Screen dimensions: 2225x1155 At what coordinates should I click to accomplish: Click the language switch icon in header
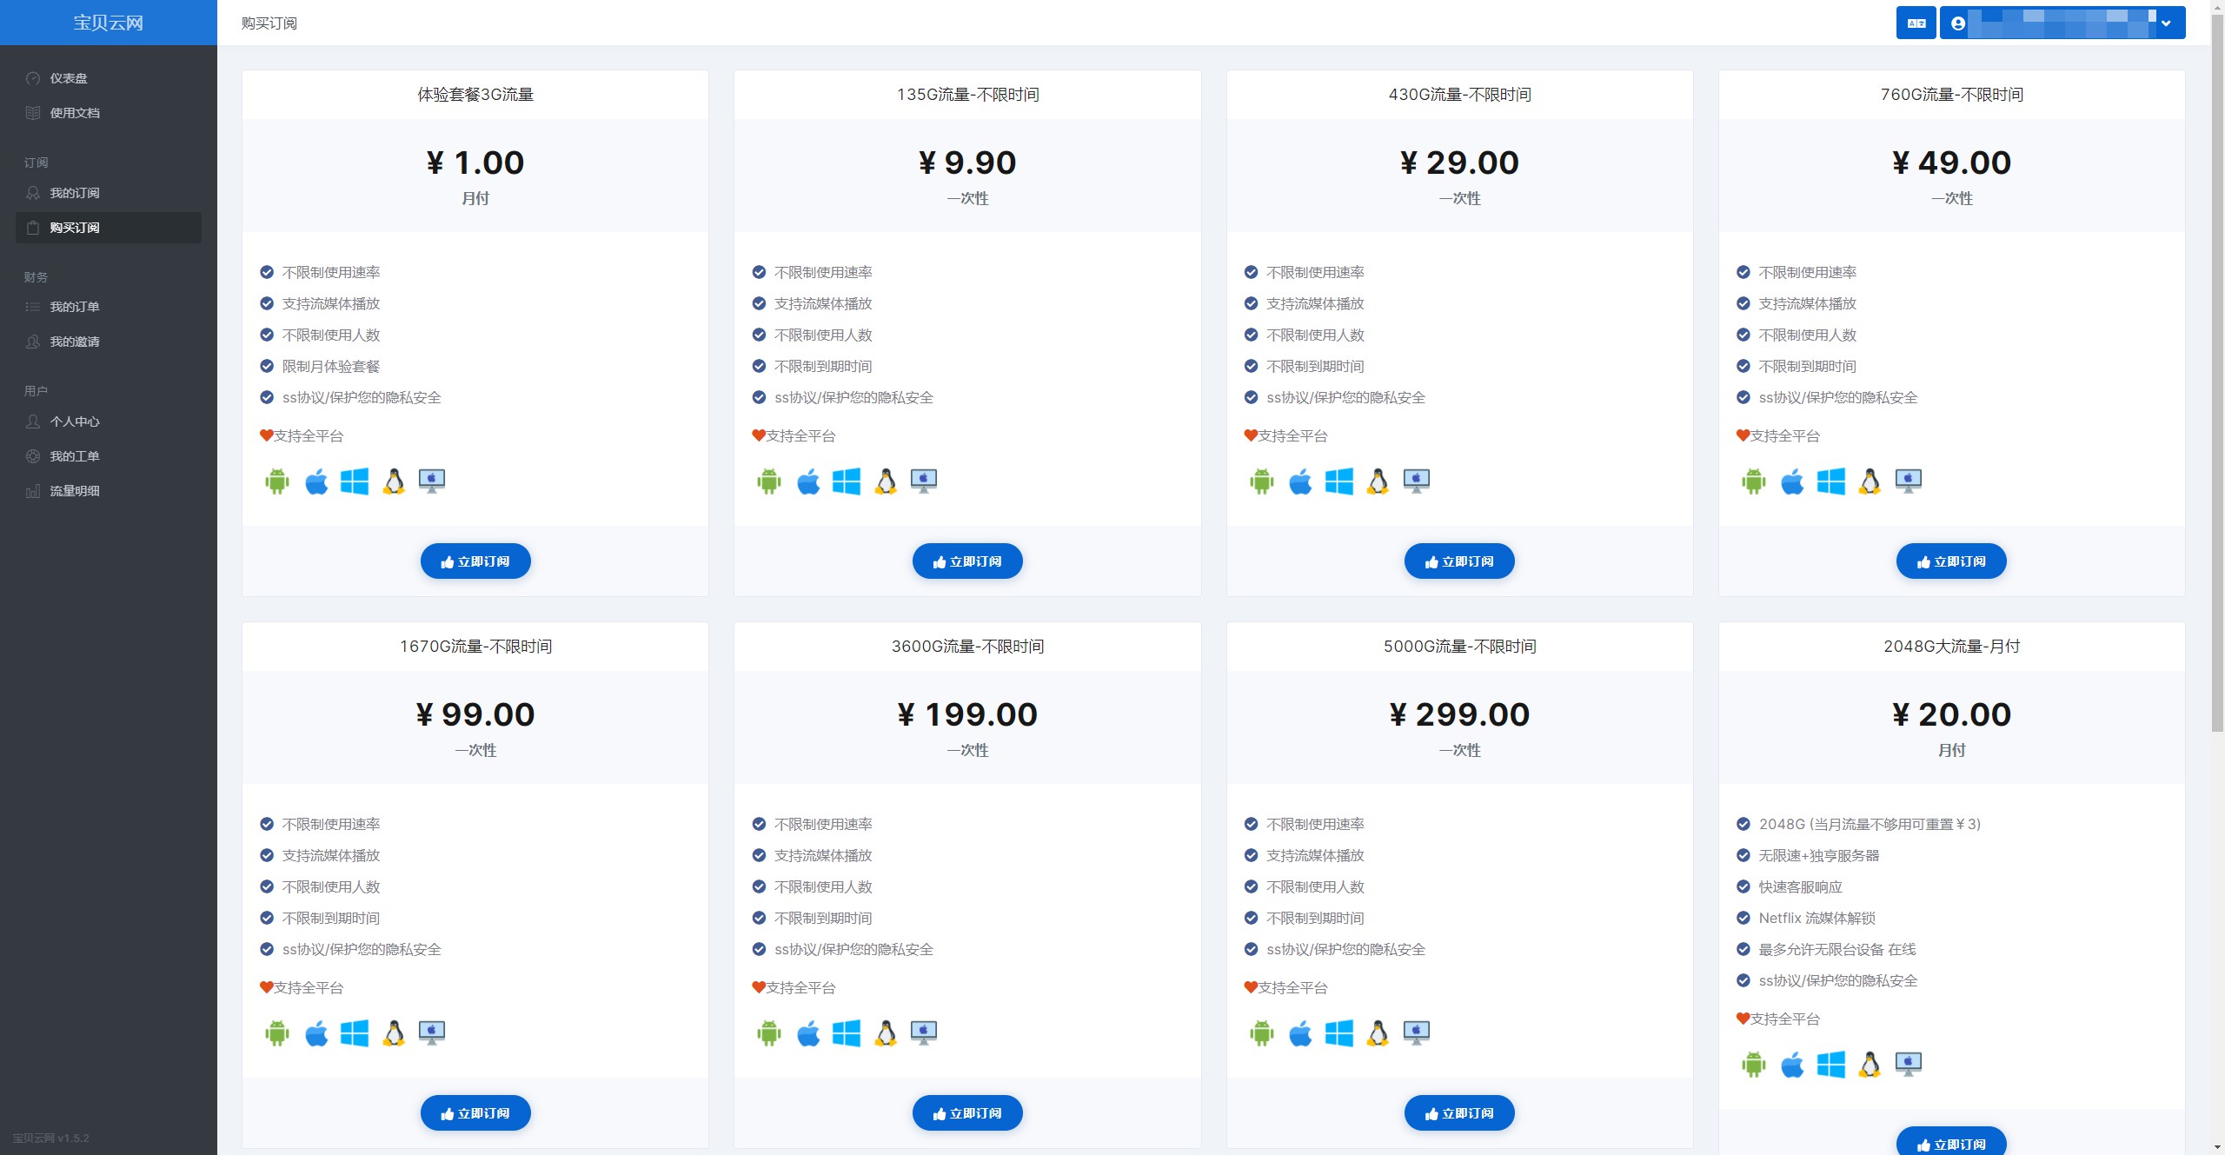(1916, 23)
